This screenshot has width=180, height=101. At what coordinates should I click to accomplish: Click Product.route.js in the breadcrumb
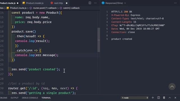point(18,8)
